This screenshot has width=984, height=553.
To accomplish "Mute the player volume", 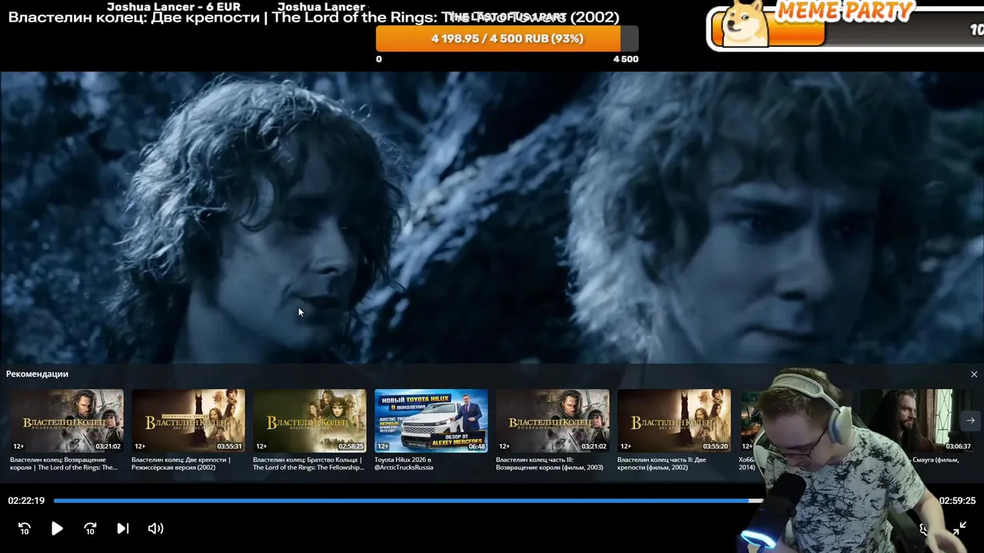I will coord(155,528).
